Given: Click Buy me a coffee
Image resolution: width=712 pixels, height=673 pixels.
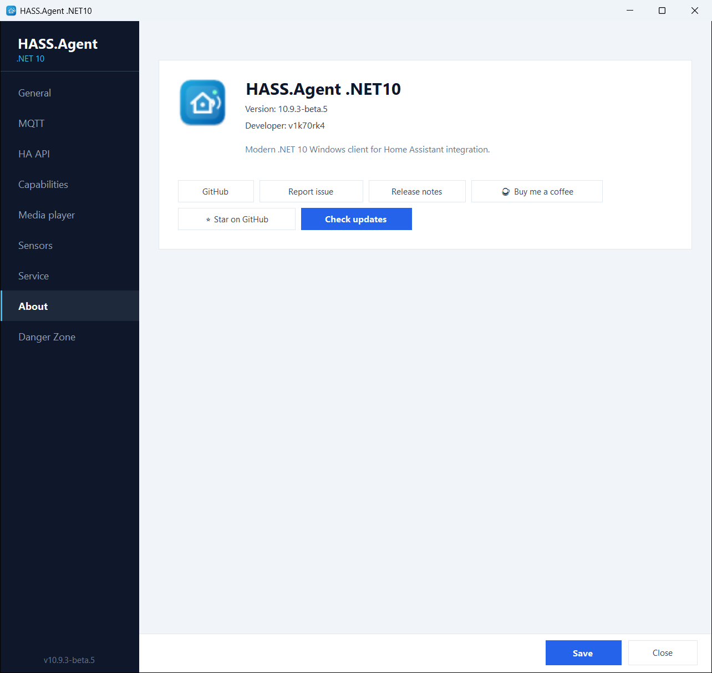Looking at the screenshot, I should pos(537,191).
